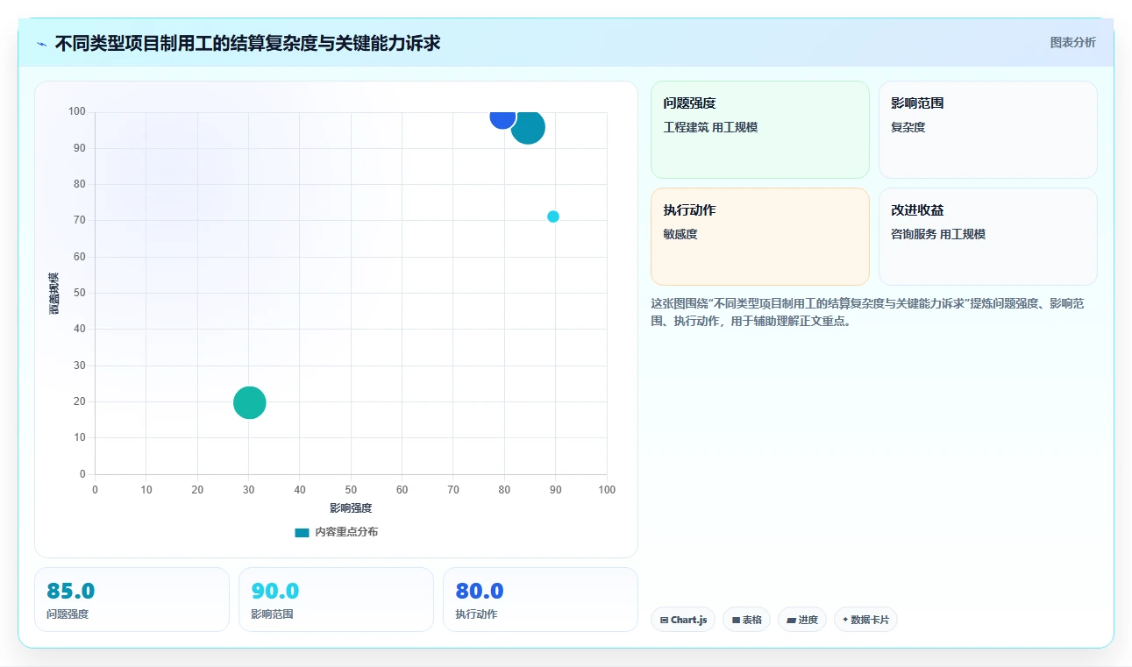The image size is (1132, 667).
Task: Click the 80.0 执行动作 stat card
Action: pyautogui.click(x=540, y=600)
